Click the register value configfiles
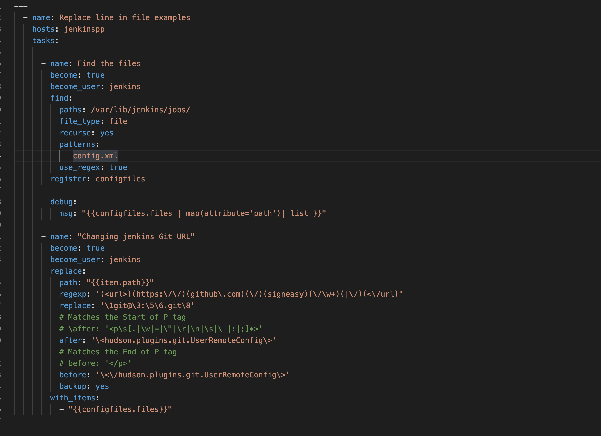This screenshot has height=436, width=601. (x=120, y=179)
